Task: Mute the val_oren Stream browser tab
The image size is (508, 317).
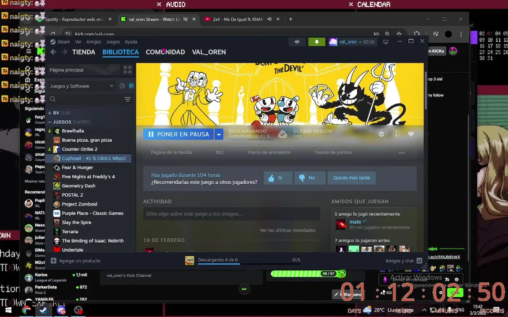Action: pyautogui.click(x=186, y=19)
